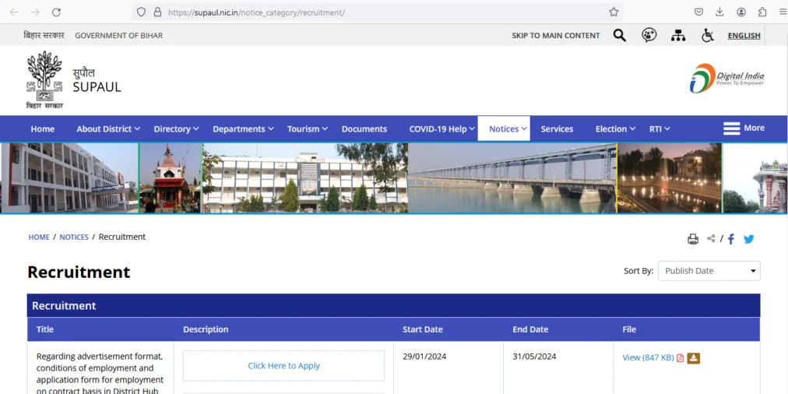This screenshot has width=788, height=394.
Task: Click the Description column header
Action: (x=206, y=329)
